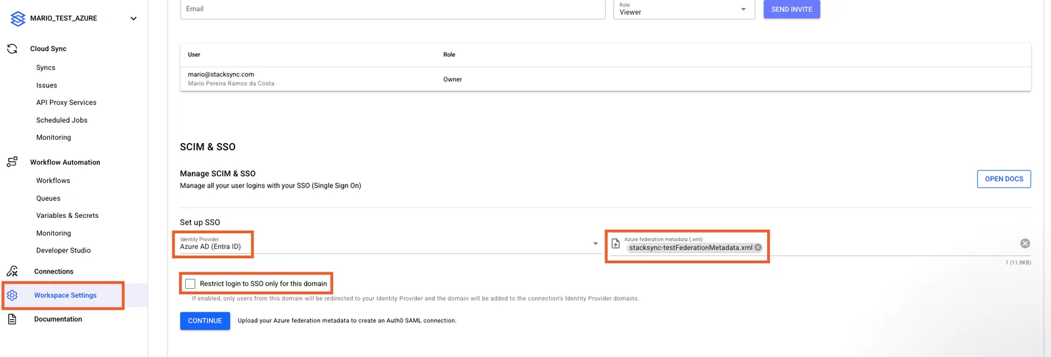Click the SEND INVITE button
The height and width of the screenshot is (357, 1051).
tap(792, 9)
